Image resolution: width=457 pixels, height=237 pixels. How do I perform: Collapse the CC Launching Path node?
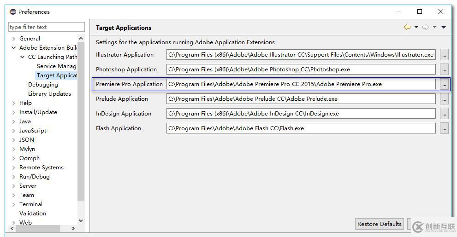pyautogui.click(x=22, y=57)
